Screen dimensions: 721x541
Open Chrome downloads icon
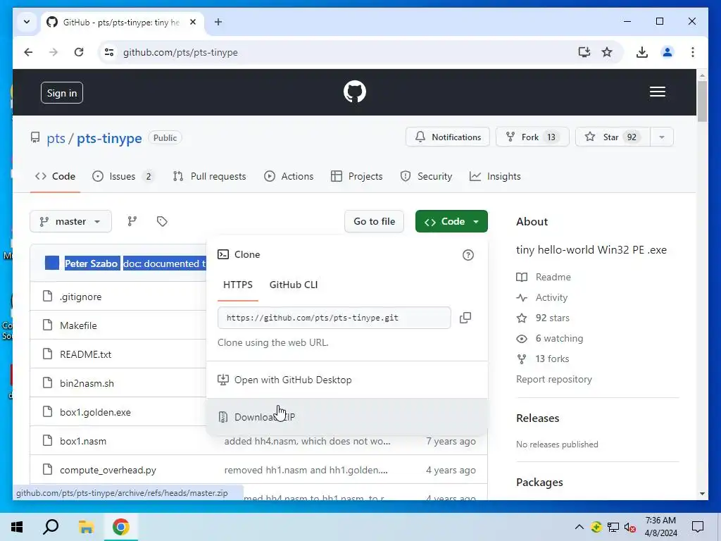[x=642, y=52]
